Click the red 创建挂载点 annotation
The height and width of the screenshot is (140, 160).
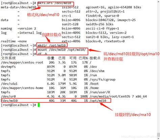pyautogui.click(x=52, y=35)
